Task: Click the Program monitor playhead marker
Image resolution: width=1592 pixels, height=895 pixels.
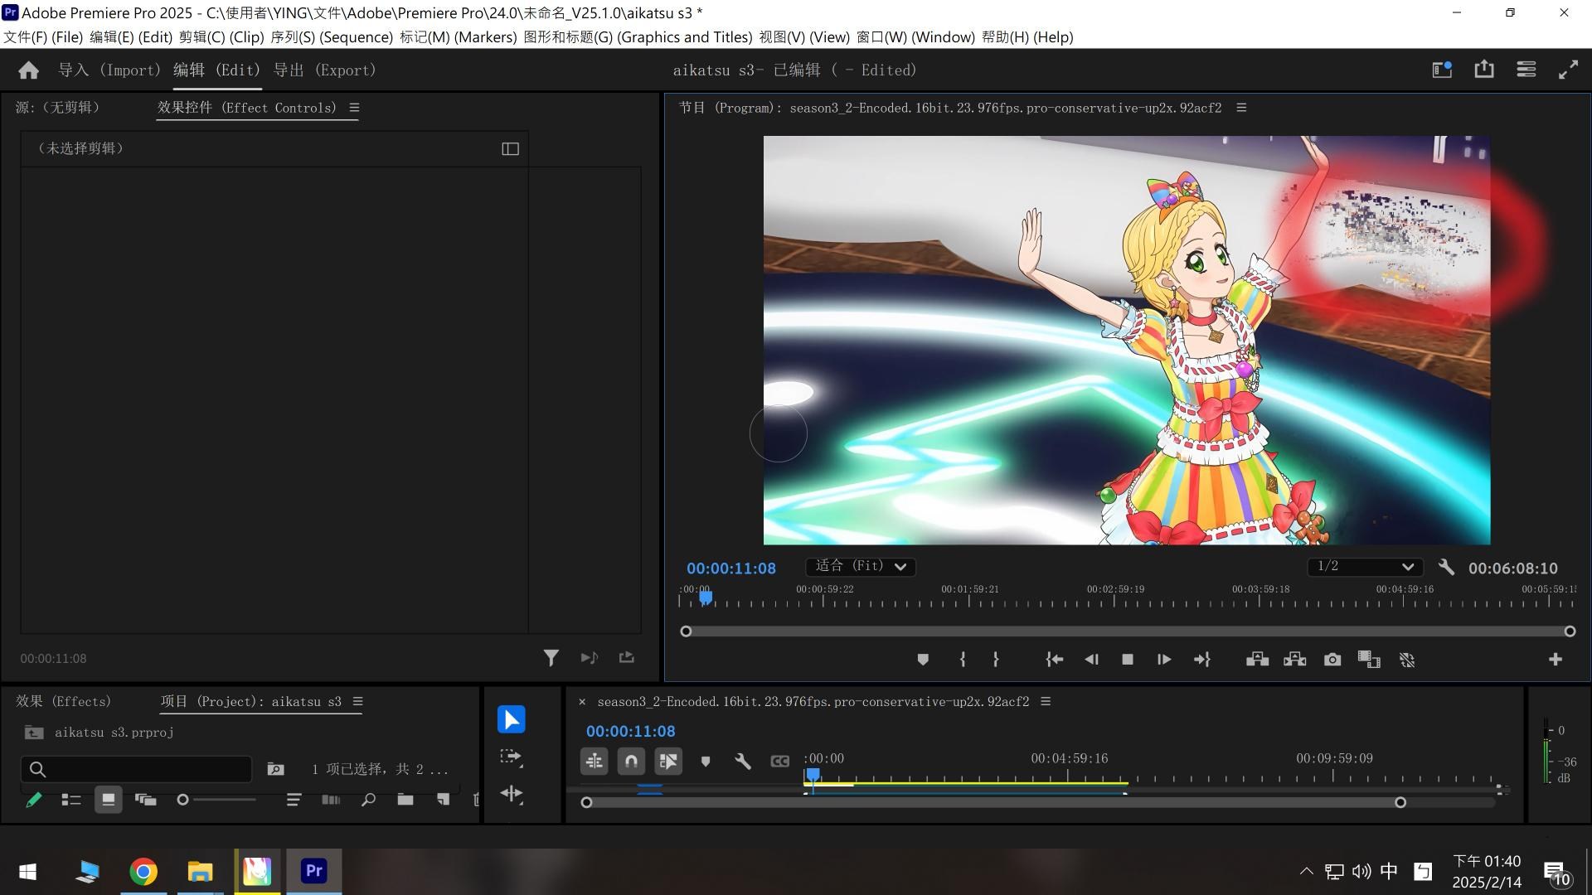Action: (x=706, y=597)
